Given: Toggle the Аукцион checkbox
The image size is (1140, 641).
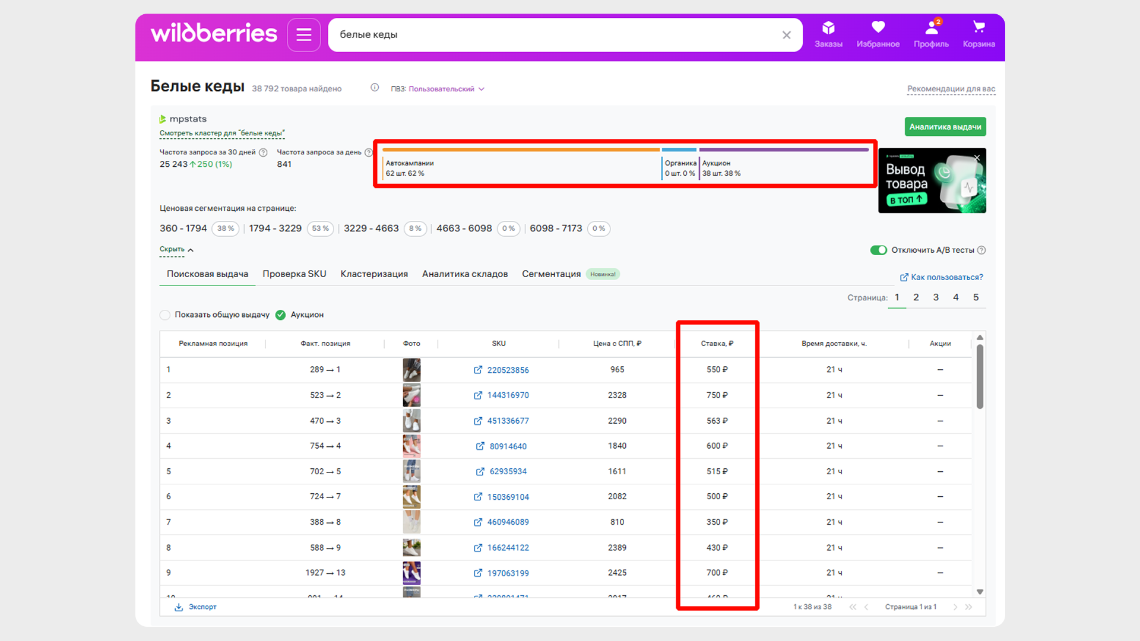Looking at the screenshot, I should click(281, 315).
